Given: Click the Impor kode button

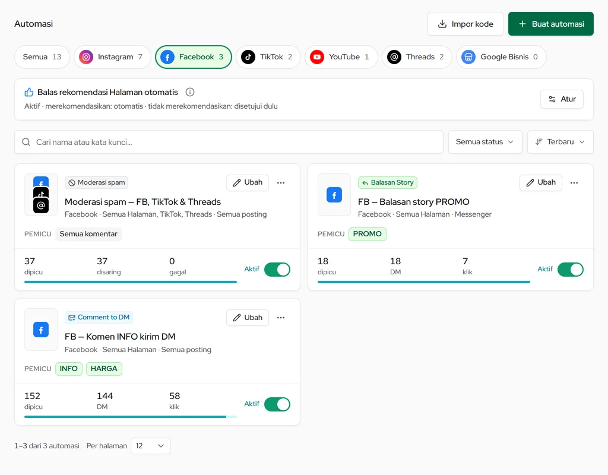Looking at the screenshot, I should (x=465, y=24).
